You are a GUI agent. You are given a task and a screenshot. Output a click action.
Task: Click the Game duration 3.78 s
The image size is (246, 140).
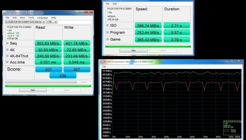coord(177,40)
